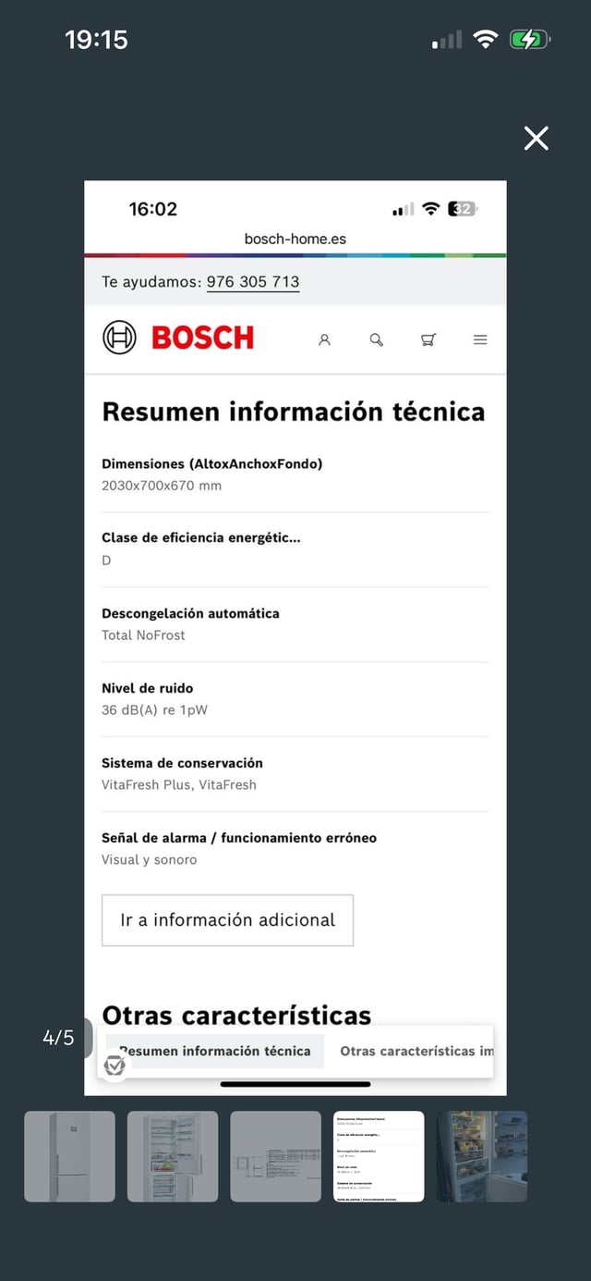Show the second thumbnail of open fridge
Viewport: 591px width, 1281px height.
click(173, 1156)
